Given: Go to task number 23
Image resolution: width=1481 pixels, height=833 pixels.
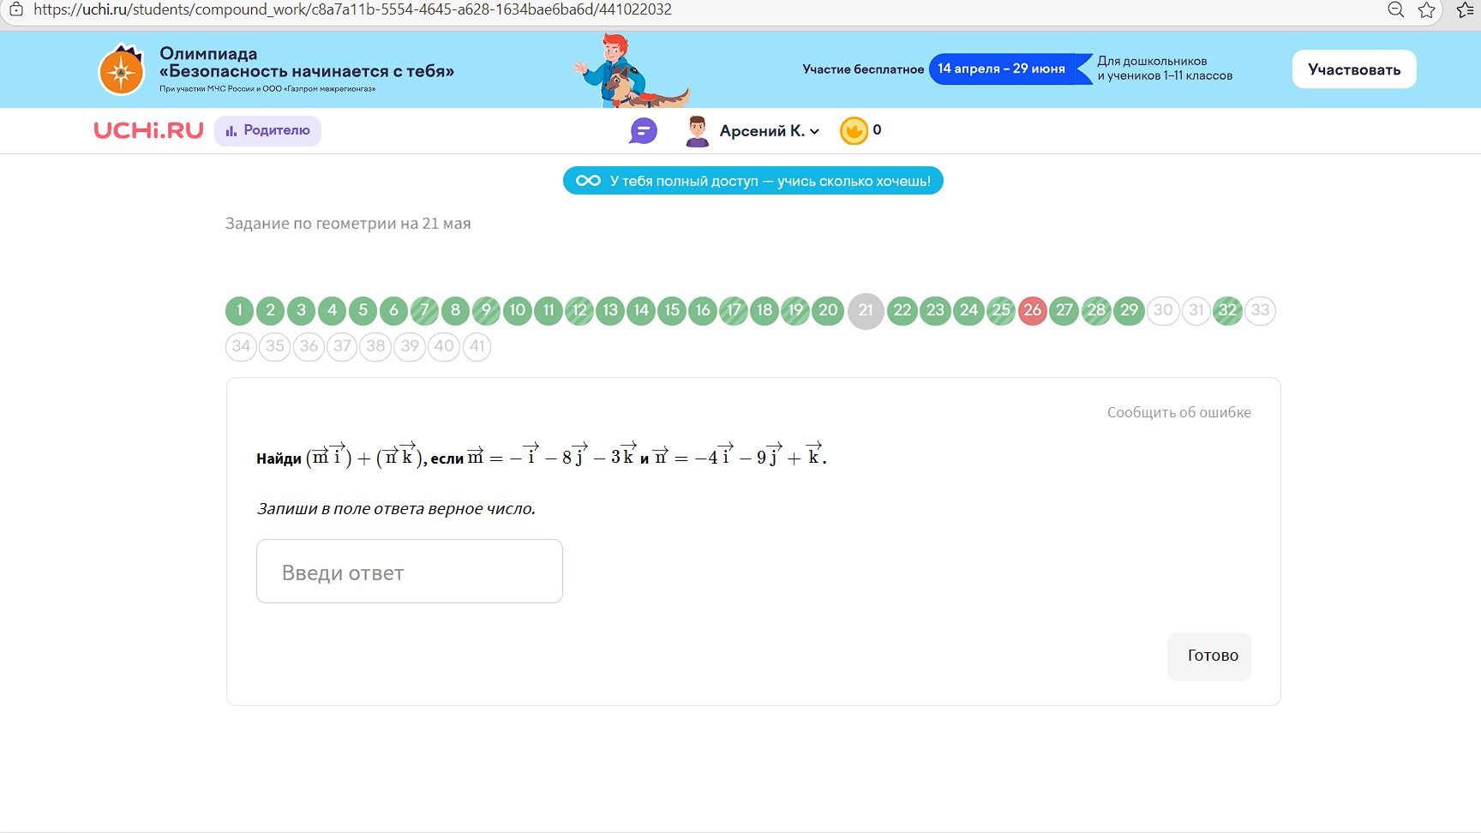Looking at the screenshot, I should (935, 310).
